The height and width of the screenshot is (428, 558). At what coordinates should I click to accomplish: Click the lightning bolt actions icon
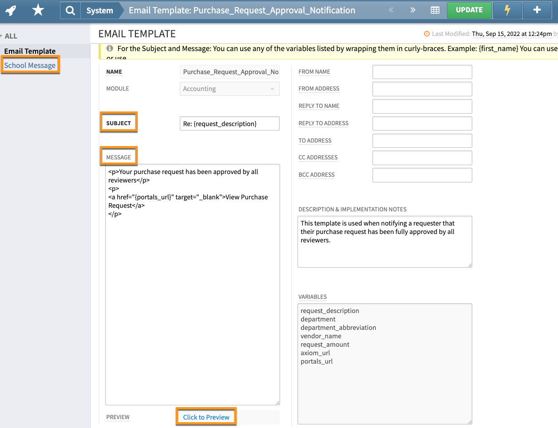(x=507, y=10)
